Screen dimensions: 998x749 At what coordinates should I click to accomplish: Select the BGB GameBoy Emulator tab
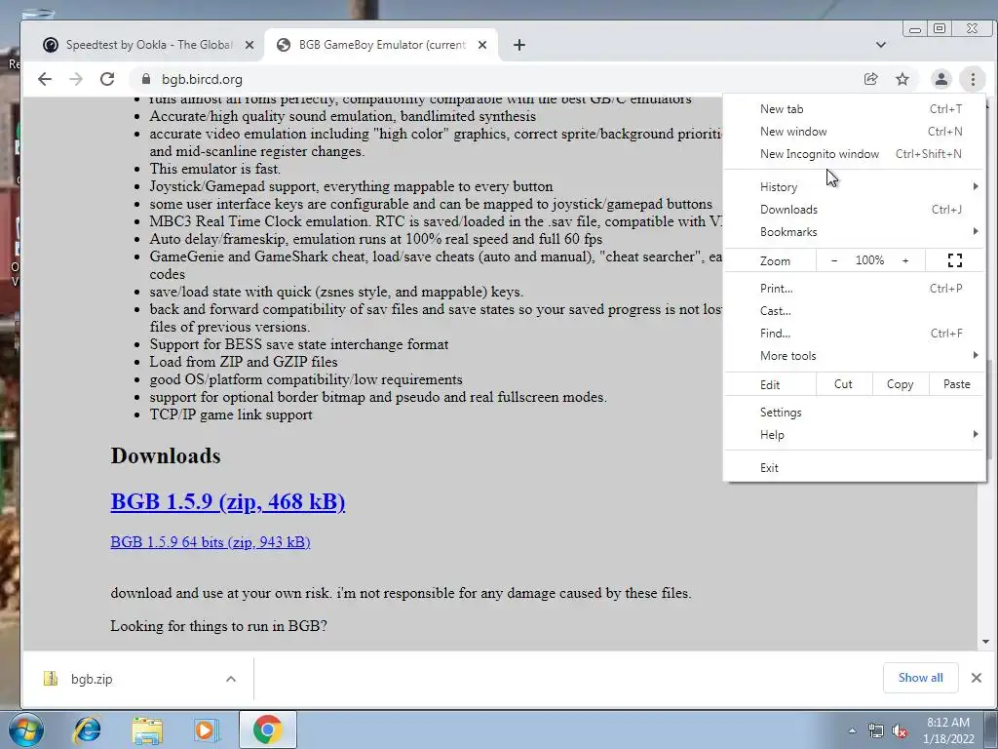point(381,45)
